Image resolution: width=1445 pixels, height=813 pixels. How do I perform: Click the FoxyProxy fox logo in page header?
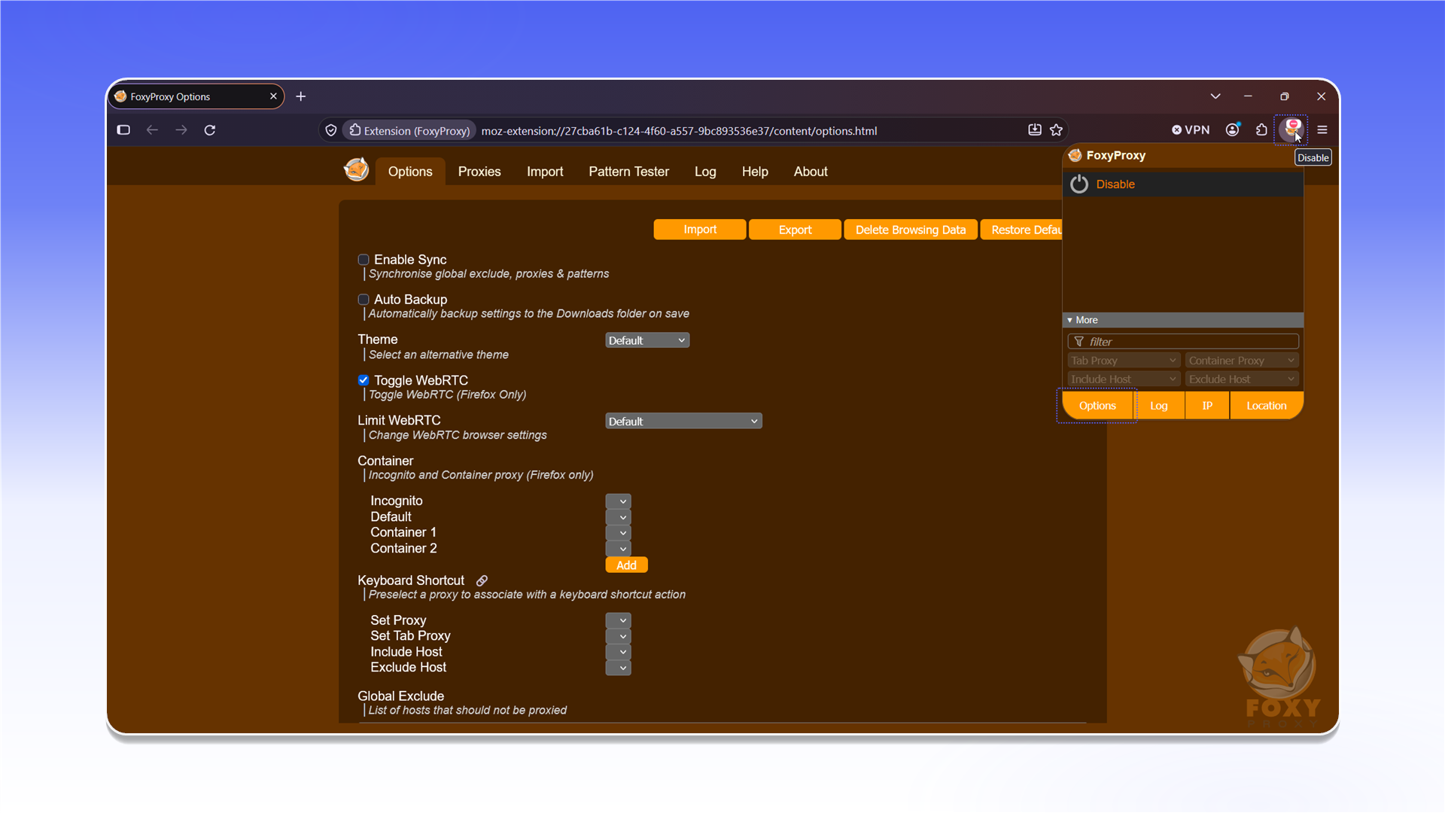click(356, 169)
